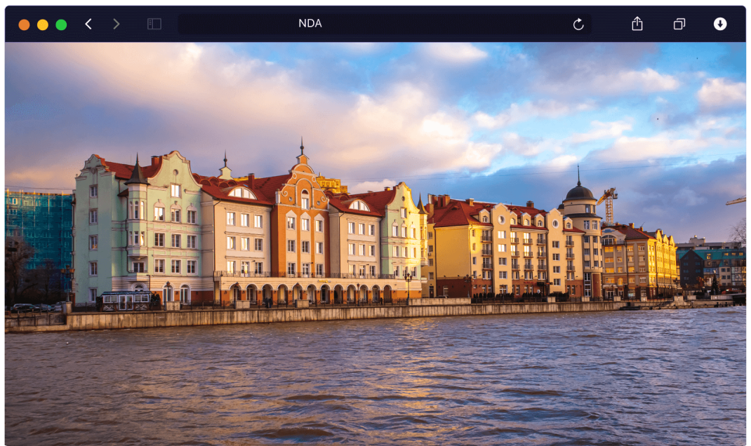Go back using the left arrow

pyautogui.click(x=88, y=24)
